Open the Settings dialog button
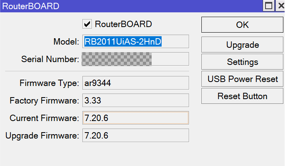285x166 pixels. click(x=242, y=62)
